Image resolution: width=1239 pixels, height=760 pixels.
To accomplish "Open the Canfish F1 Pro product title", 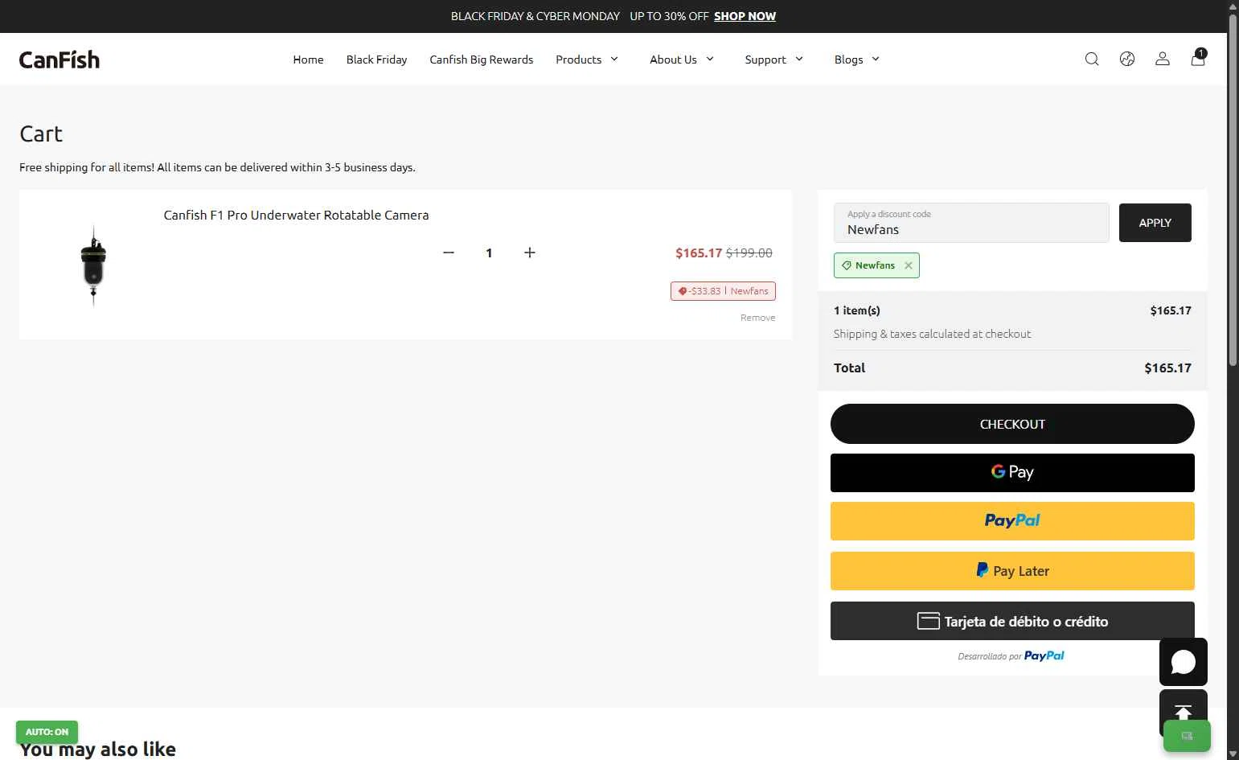I will tap(296, 215).
